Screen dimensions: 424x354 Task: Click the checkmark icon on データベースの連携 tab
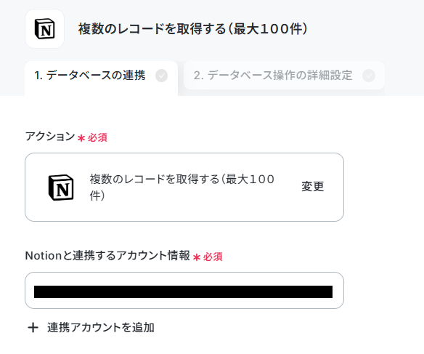pyautogui.click(x=161, y=76)
